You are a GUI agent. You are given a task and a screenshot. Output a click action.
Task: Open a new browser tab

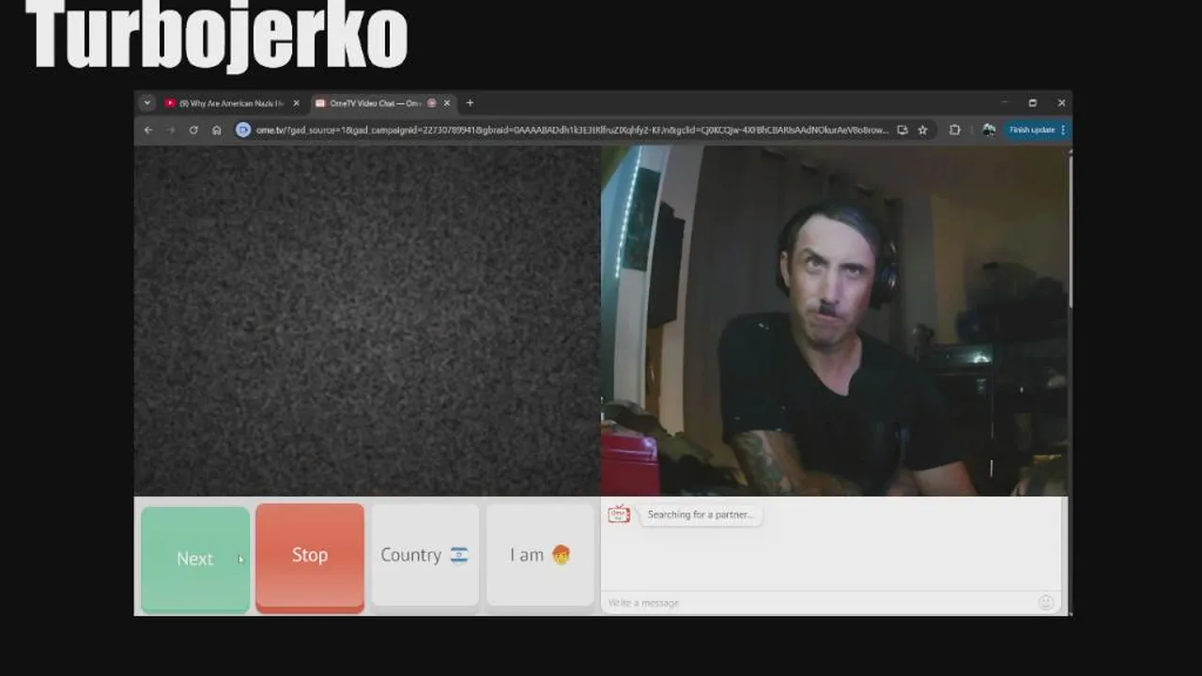pos(470,103)
